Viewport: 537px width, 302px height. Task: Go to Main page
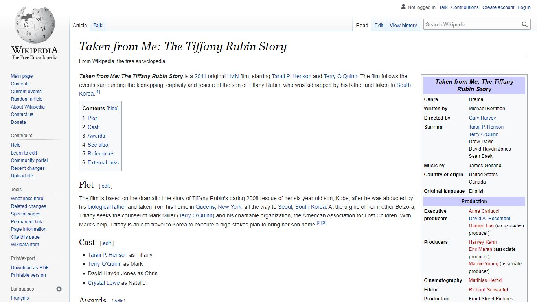point(22,76)
